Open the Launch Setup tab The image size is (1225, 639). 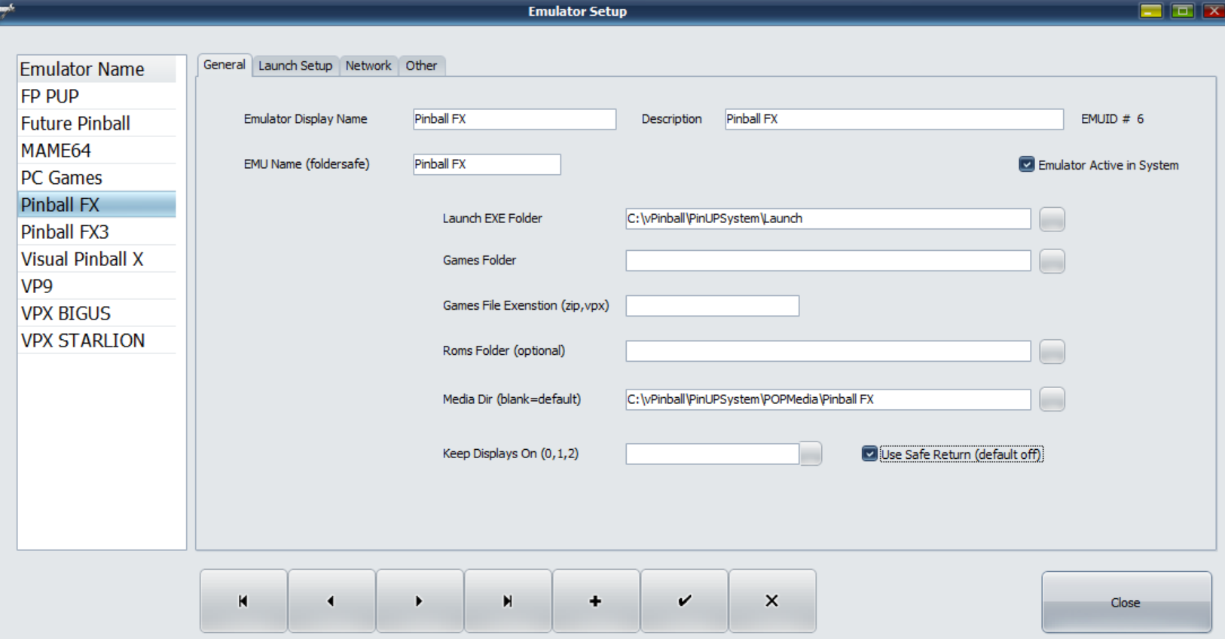click(295, 66)
